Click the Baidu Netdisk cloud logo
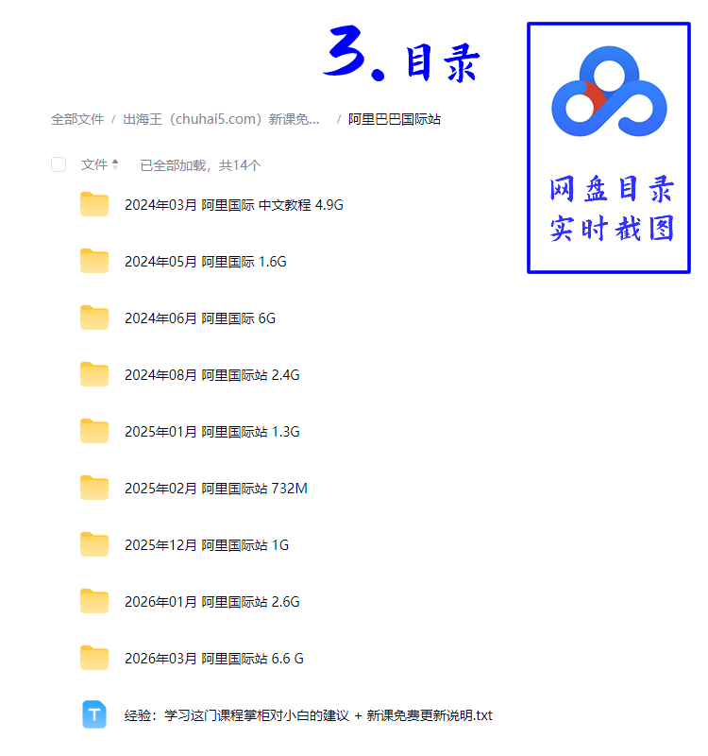Viewport: 708px width, 756px height. [x=608, y=91]
